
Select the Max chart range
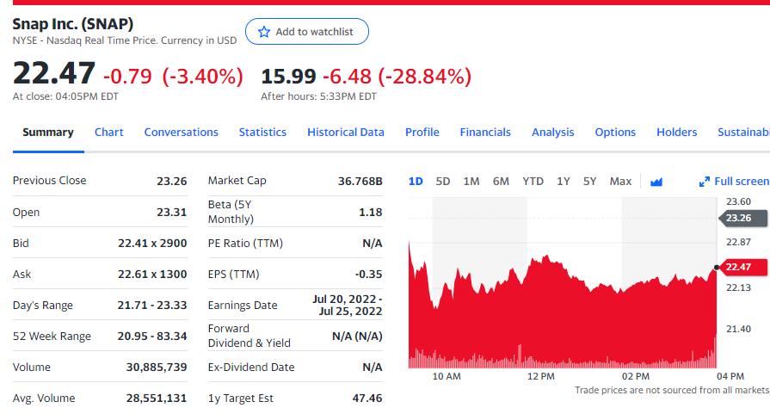tap(620, 182)
